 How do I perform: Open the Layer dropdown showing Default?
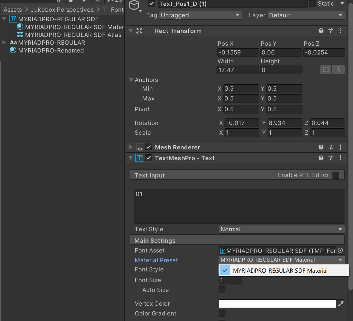306,15
